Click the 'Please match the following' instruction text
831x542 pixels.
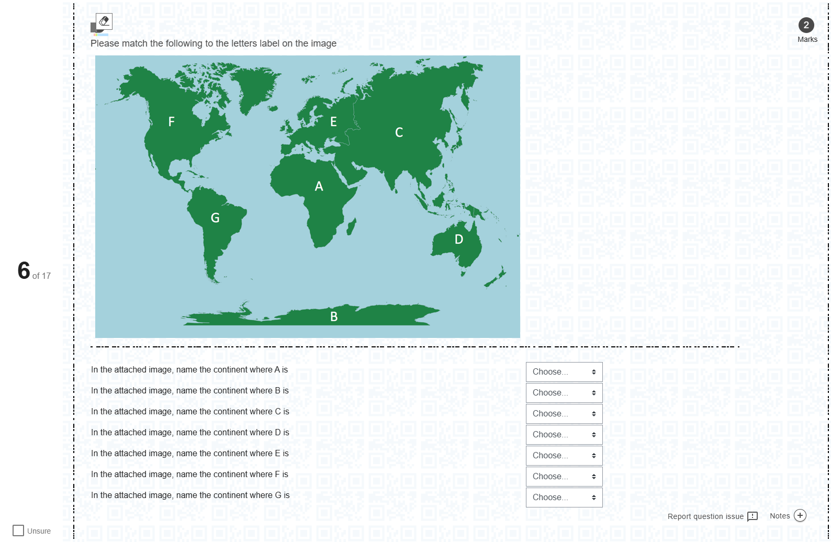[x=214, y=43]
